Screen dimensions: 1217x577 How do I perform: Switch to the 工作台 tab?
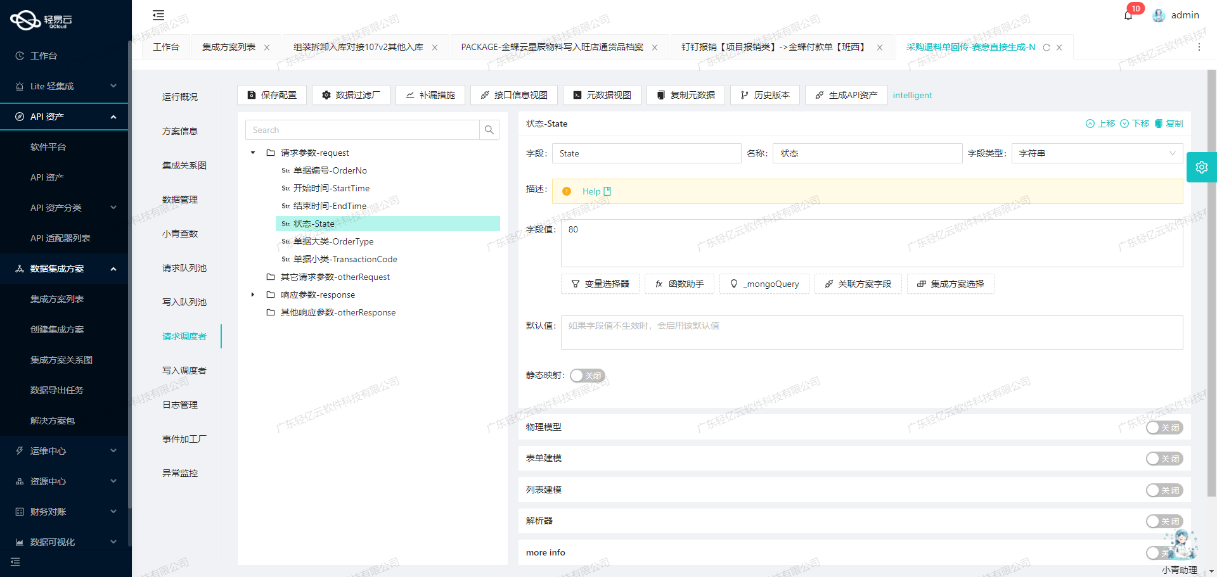coord(166,47)
